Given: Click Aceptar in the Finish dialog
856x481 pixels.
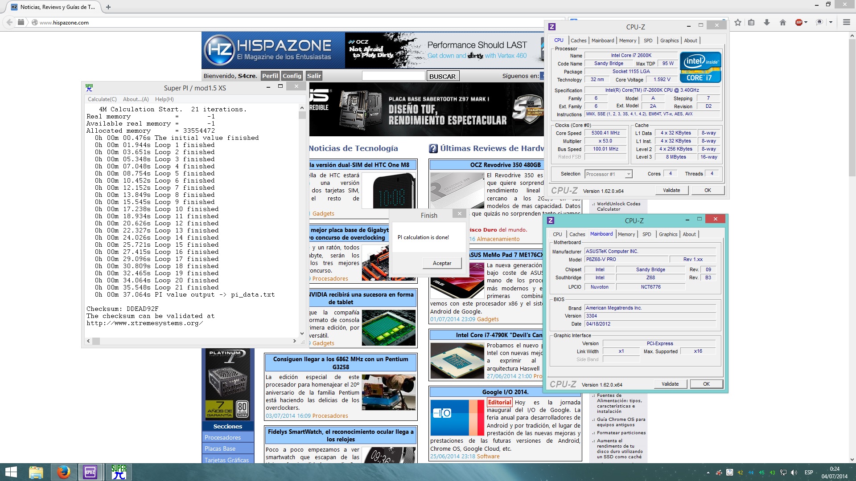Looking at the screenshot, I should coord(442,263).
